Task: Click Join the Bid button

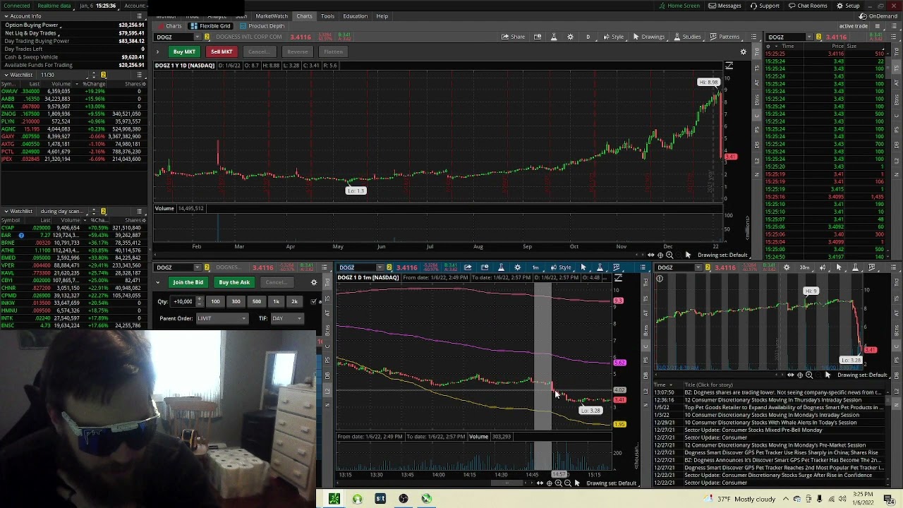Action: [x=188, y=282]
